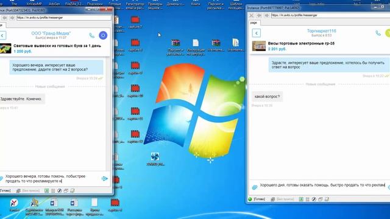This screenshot has height=219, width=390.
Task: Select the Инструкция по запуску desktop document
Action: click(x=196, y=47)
